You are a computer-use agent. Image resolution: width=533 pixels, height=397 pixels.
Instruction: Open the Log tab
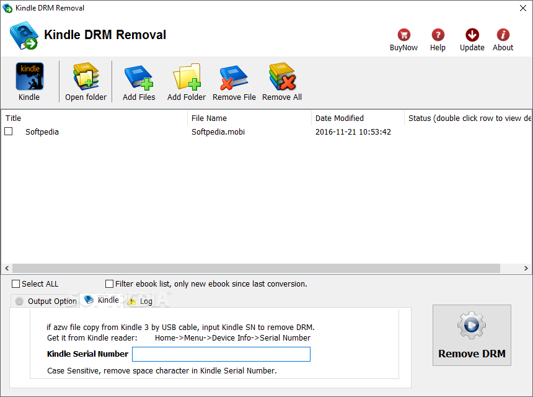(139, 301)
